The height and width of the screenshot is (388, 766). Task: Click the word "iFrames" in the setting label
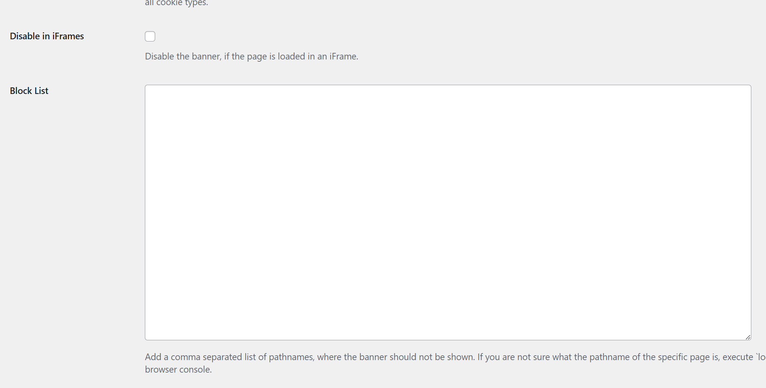(68, 36)
